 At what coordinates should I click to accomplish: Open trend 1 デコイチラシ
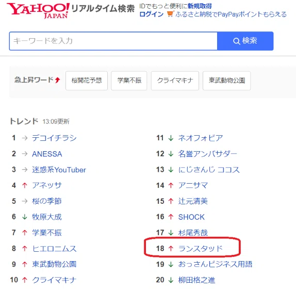[54, 138]
